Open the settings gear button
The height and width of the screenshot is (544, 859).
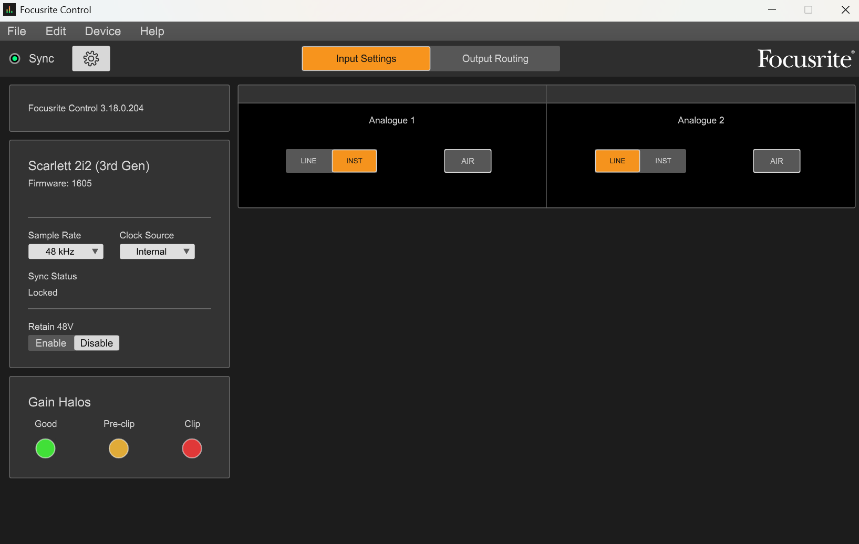coord(91,58)
